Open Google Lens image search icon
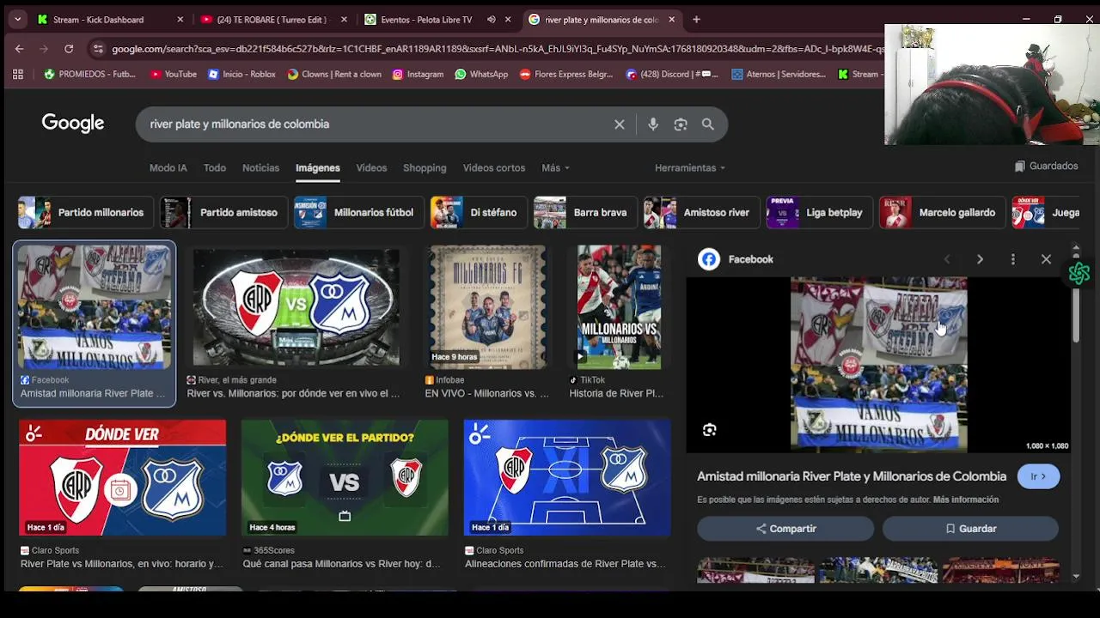The image size is (1100, 618). [x=681, y=124]
